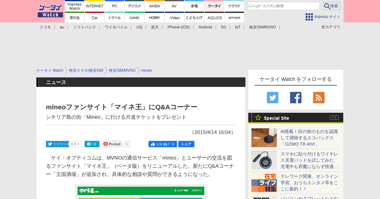Open the OZMO T8 AIVI robot vacuum thumbnail
The height and width of the screenshot is (199, 380).
264,138
